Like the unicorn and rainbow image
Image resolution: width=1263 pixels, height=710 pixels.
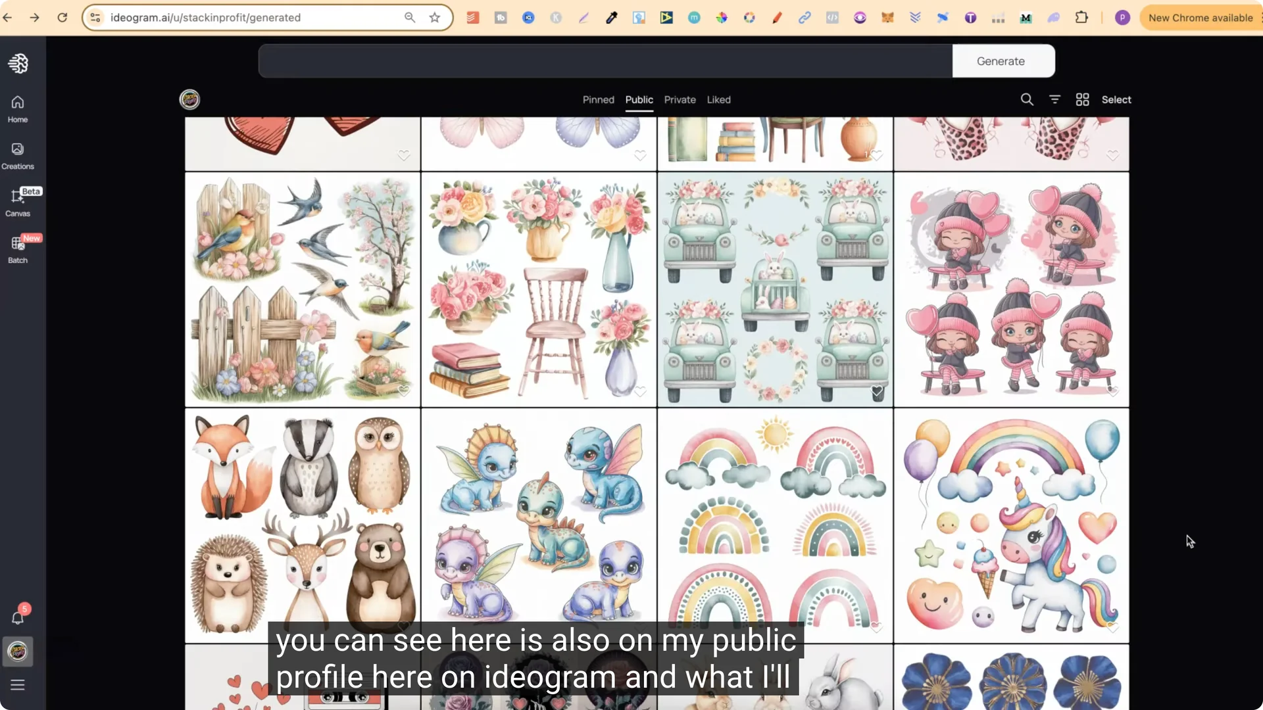click(x=1112, y=627)
